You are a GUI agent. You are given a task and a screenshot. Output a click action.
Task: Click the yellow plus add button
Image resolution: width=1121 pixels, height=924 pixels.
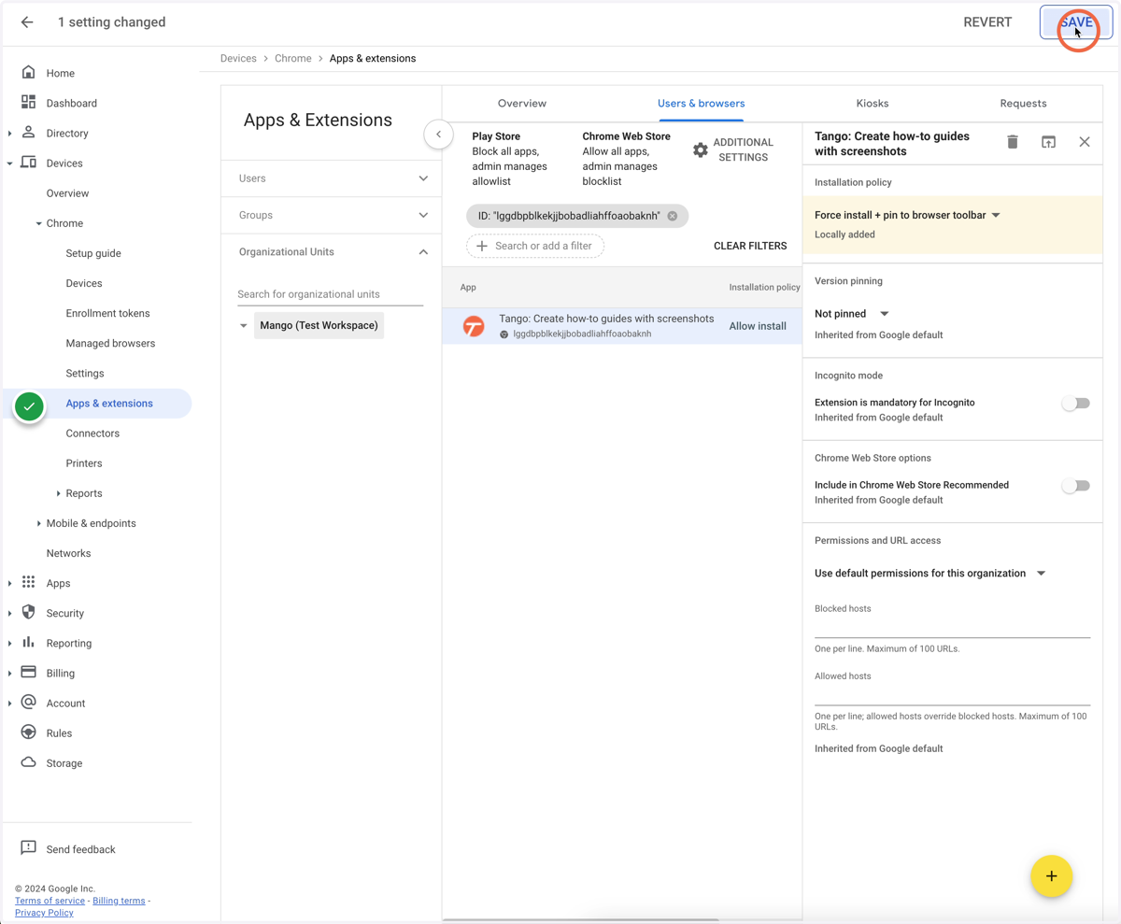coord(1051,876)
